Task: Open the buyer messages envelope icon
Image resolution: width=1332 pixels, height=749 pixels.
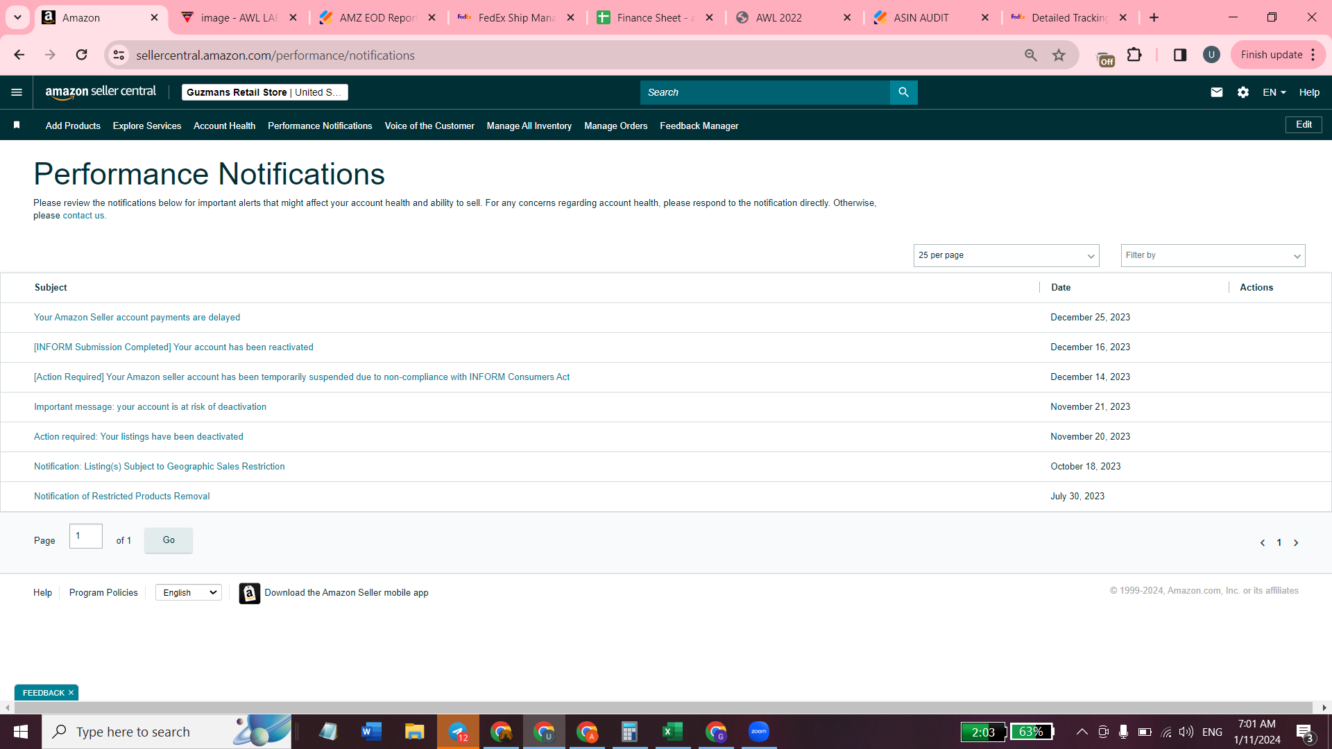Action: click(x=1216, y=92)
